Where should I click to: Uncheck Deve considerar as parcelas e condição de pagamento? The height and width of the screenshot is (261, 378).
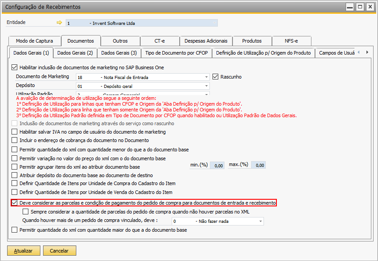(15, 202)
